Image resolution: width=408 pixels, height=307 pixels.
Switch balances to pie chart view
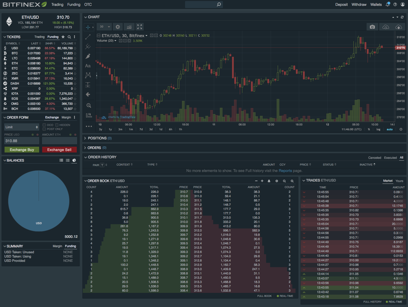click(74, 160)
